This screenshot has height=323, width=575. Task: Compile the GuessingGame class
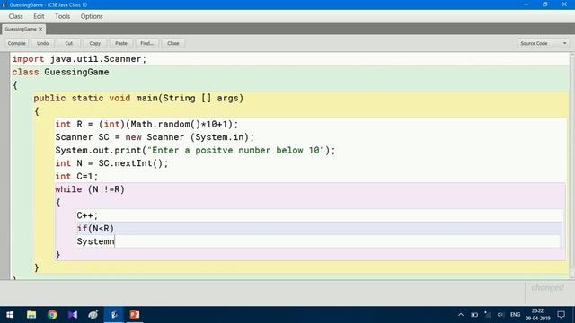click(17, 43)
